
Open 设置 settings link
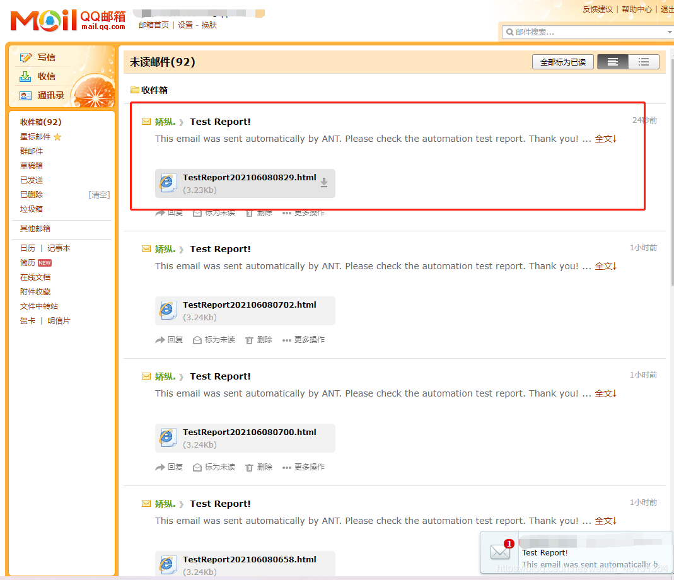tap(185, 25)
